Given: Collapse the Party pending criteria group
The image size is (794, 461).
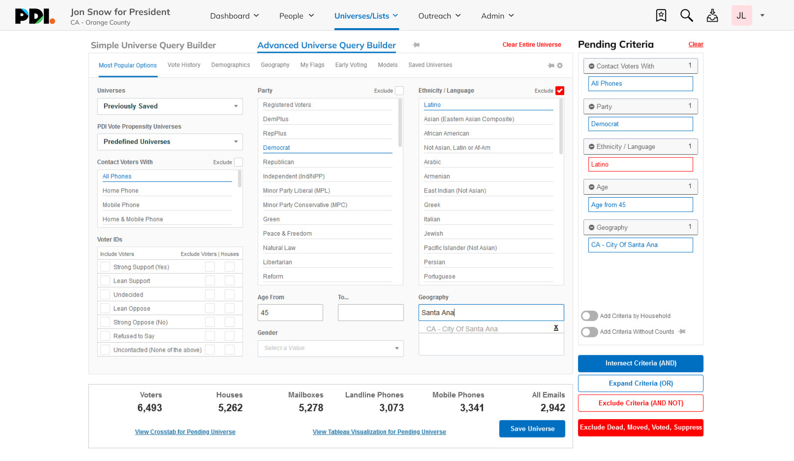Looking at the screenshot, I should 592,107.
